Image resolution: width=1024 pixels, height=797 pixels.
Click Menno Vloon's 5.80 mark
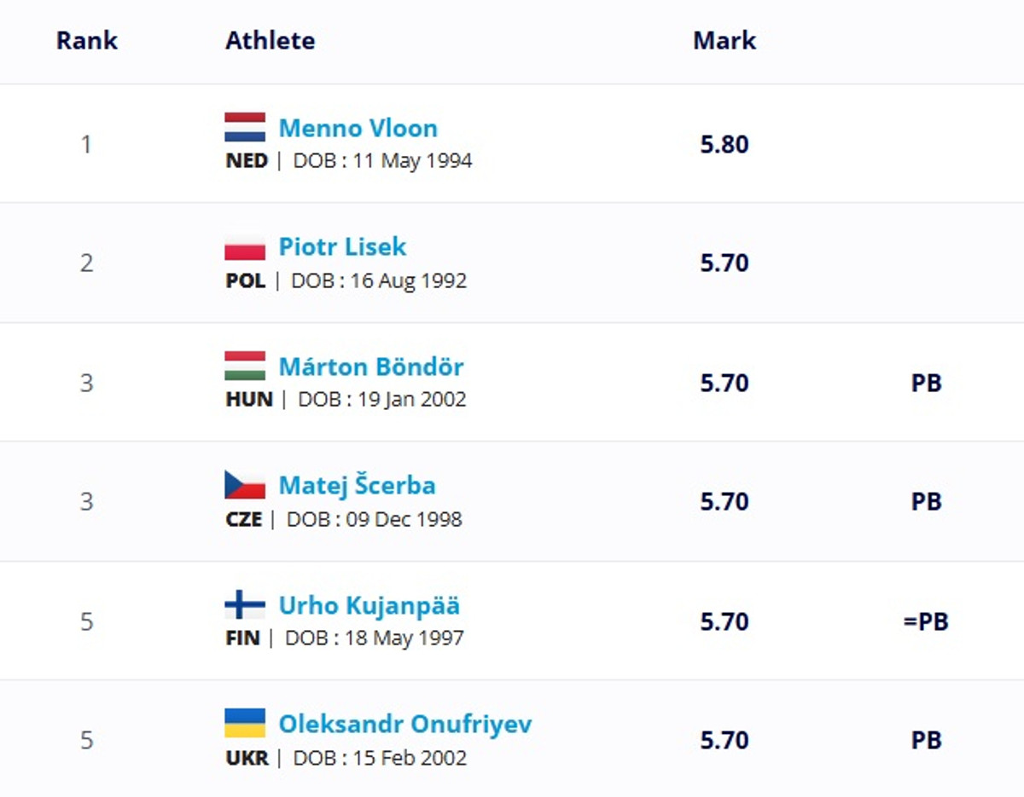[724, 144]
